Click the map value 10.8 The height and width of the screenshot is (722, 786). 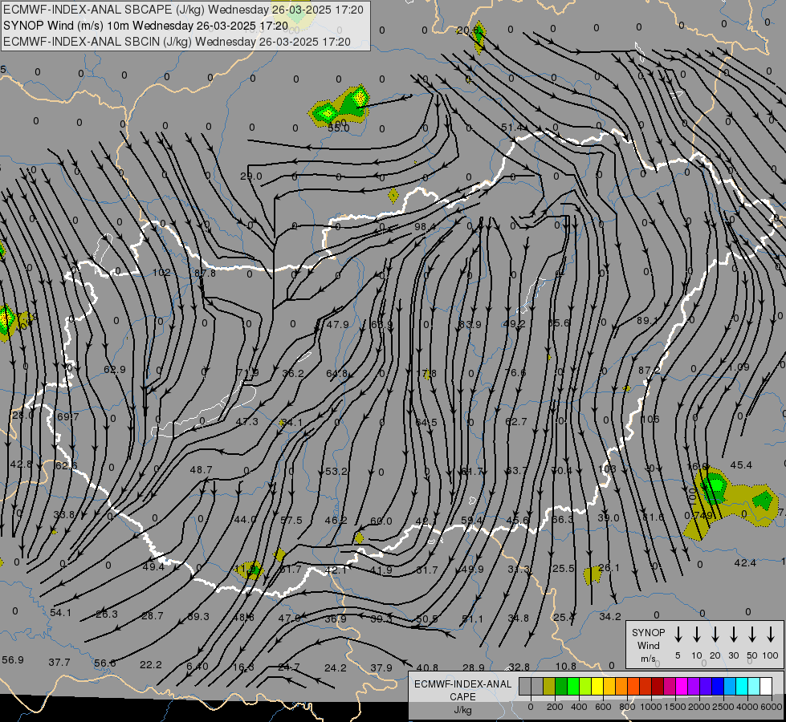pyautogui.click(x=566, y=667)
